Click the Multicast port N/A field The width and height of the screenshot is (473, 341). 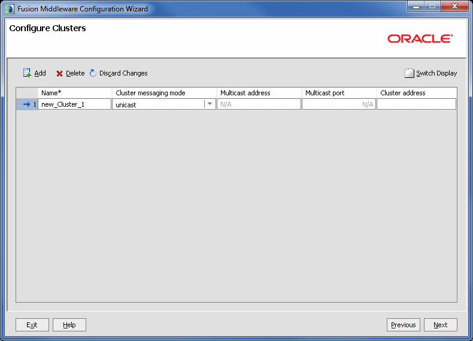[339, 104]
